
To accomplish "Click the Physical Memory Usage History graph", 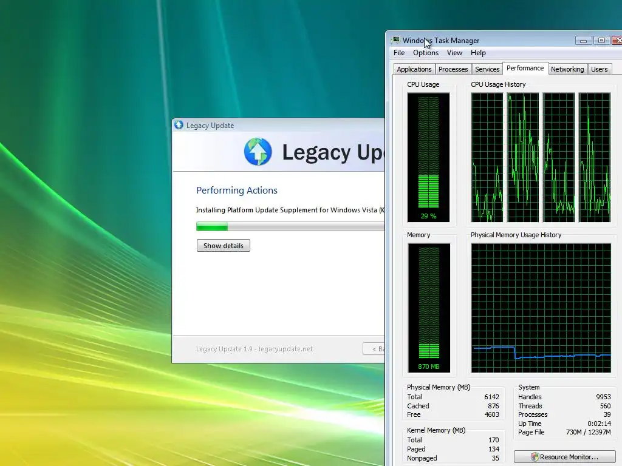I will (541, 308).
